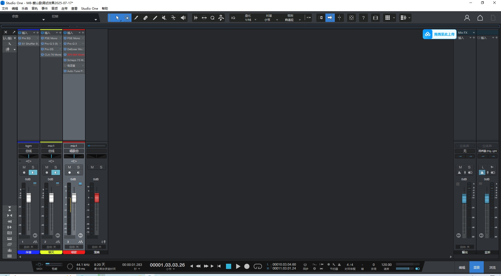
Task: Switch to the 浏览 browse tab
Action: pos(492,267)
